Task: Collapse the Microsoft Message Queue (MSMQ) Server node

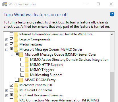Action: 7,50
